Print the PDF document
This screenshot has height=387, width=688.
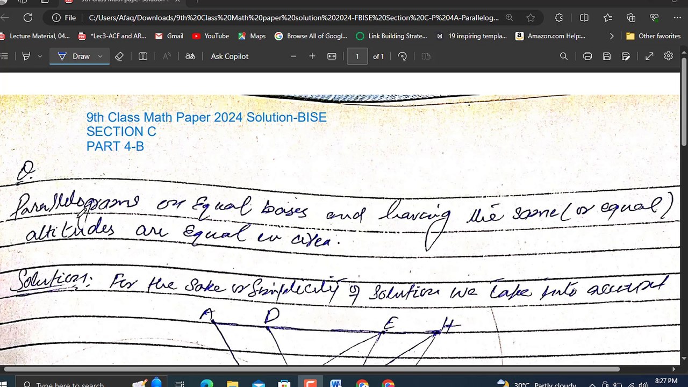587,56
